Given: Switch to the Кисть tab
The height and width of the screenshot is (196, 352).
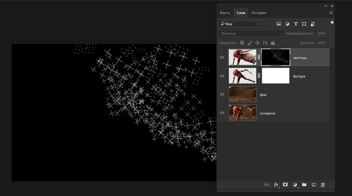Looking at the screenshot, I should pos(225,13).
